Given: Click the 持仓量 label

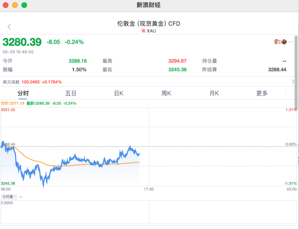Looking at the screenshot, I should point(209,61).
